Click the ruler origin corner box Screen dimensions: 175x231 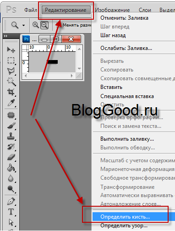[25, 48]
